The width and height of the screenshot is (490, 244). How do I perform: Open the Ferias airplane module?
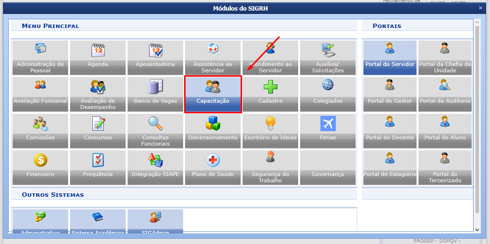pyautogui.click(x=328, y=131)
